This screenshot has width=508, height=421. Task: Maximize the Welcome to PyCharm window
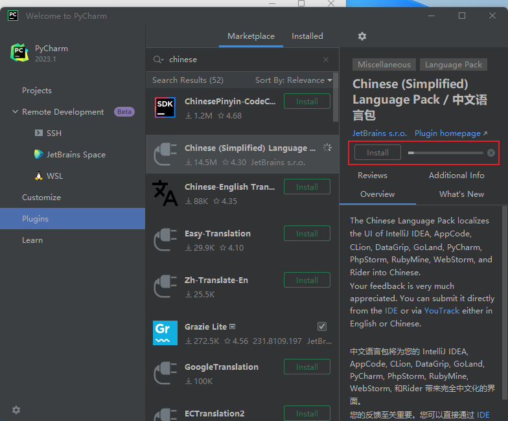pos(461,16)
